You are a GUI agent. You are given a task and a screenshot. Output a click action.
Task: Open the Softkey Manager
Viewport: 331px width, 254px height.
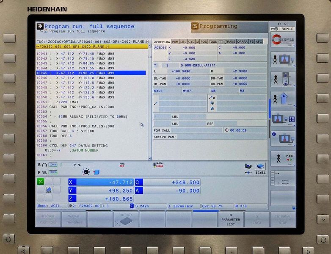[283, 178]
